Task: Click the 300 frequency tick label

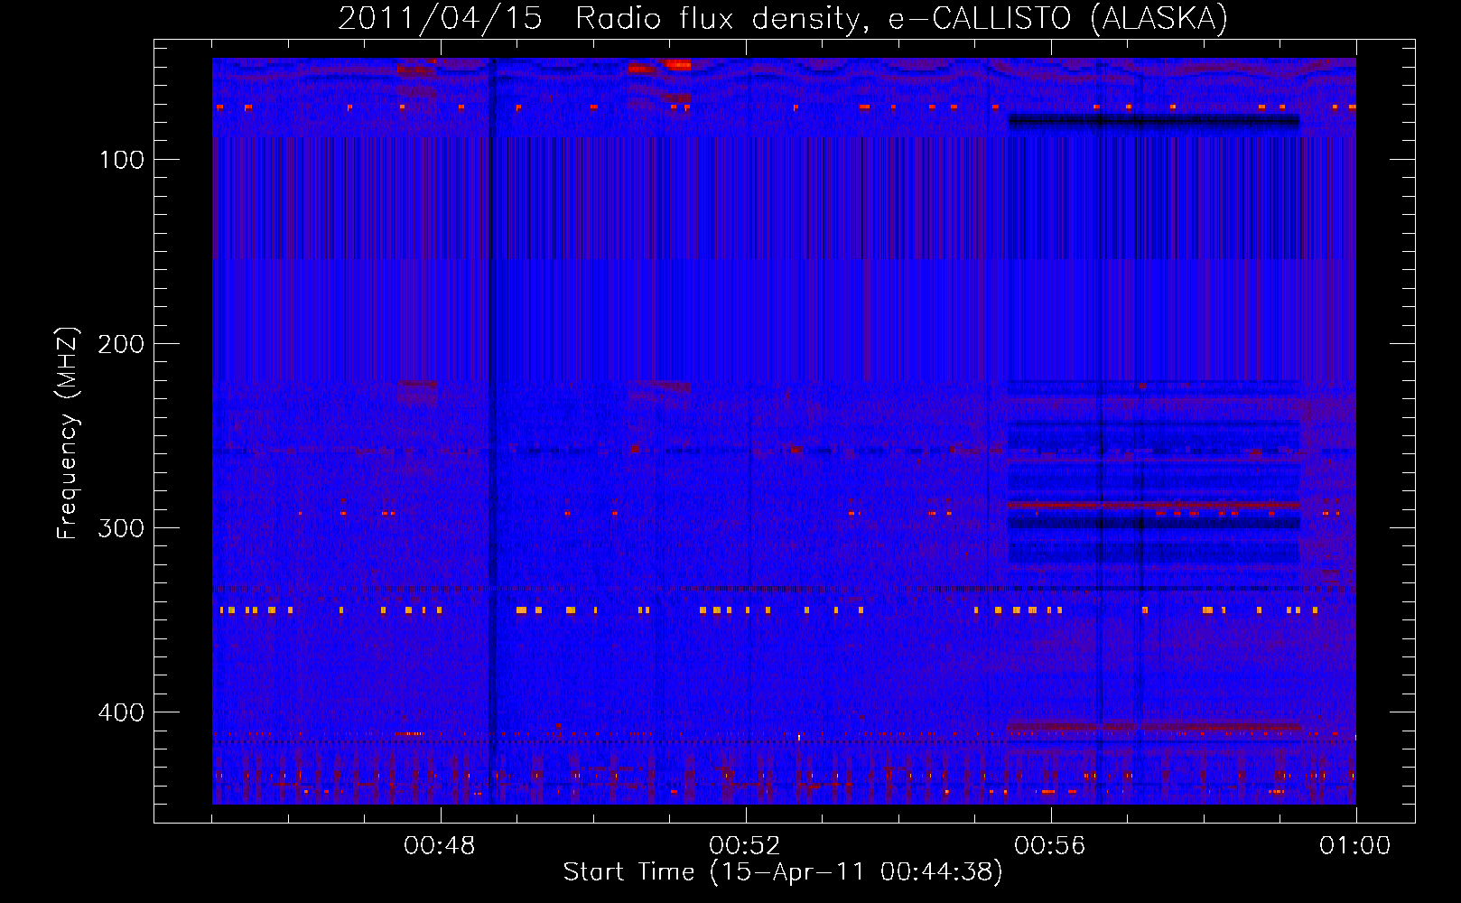Action: tap(122, 528)
